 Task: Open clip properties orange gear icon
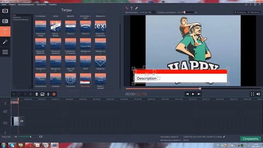(54, 94)
